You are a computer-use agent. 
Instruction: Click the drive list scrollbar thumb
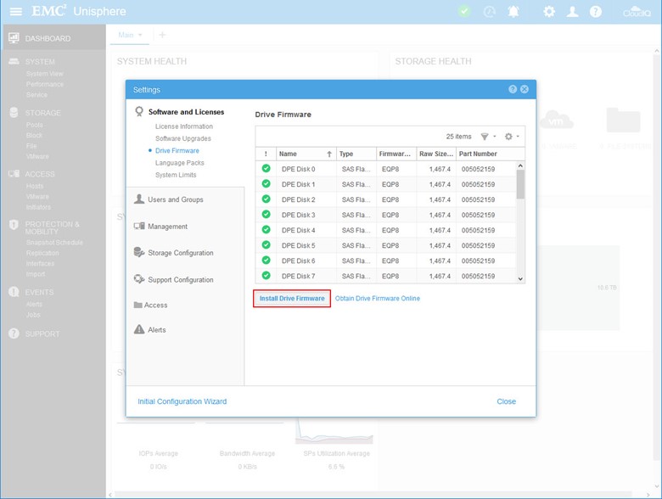coord(520,184)
